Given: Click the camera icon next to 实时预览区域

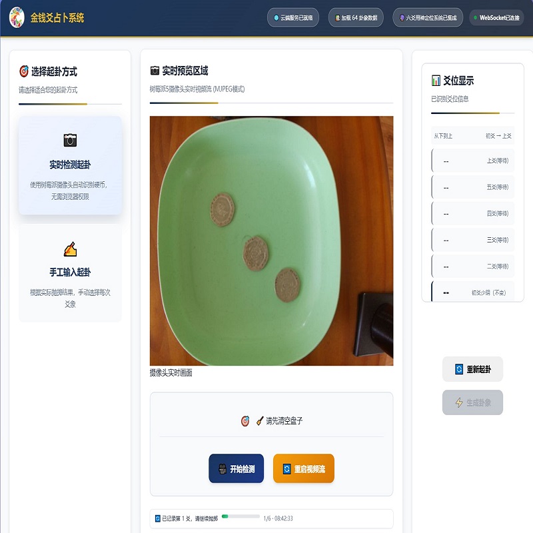Looking at the screenshot, I should point(155,71).
